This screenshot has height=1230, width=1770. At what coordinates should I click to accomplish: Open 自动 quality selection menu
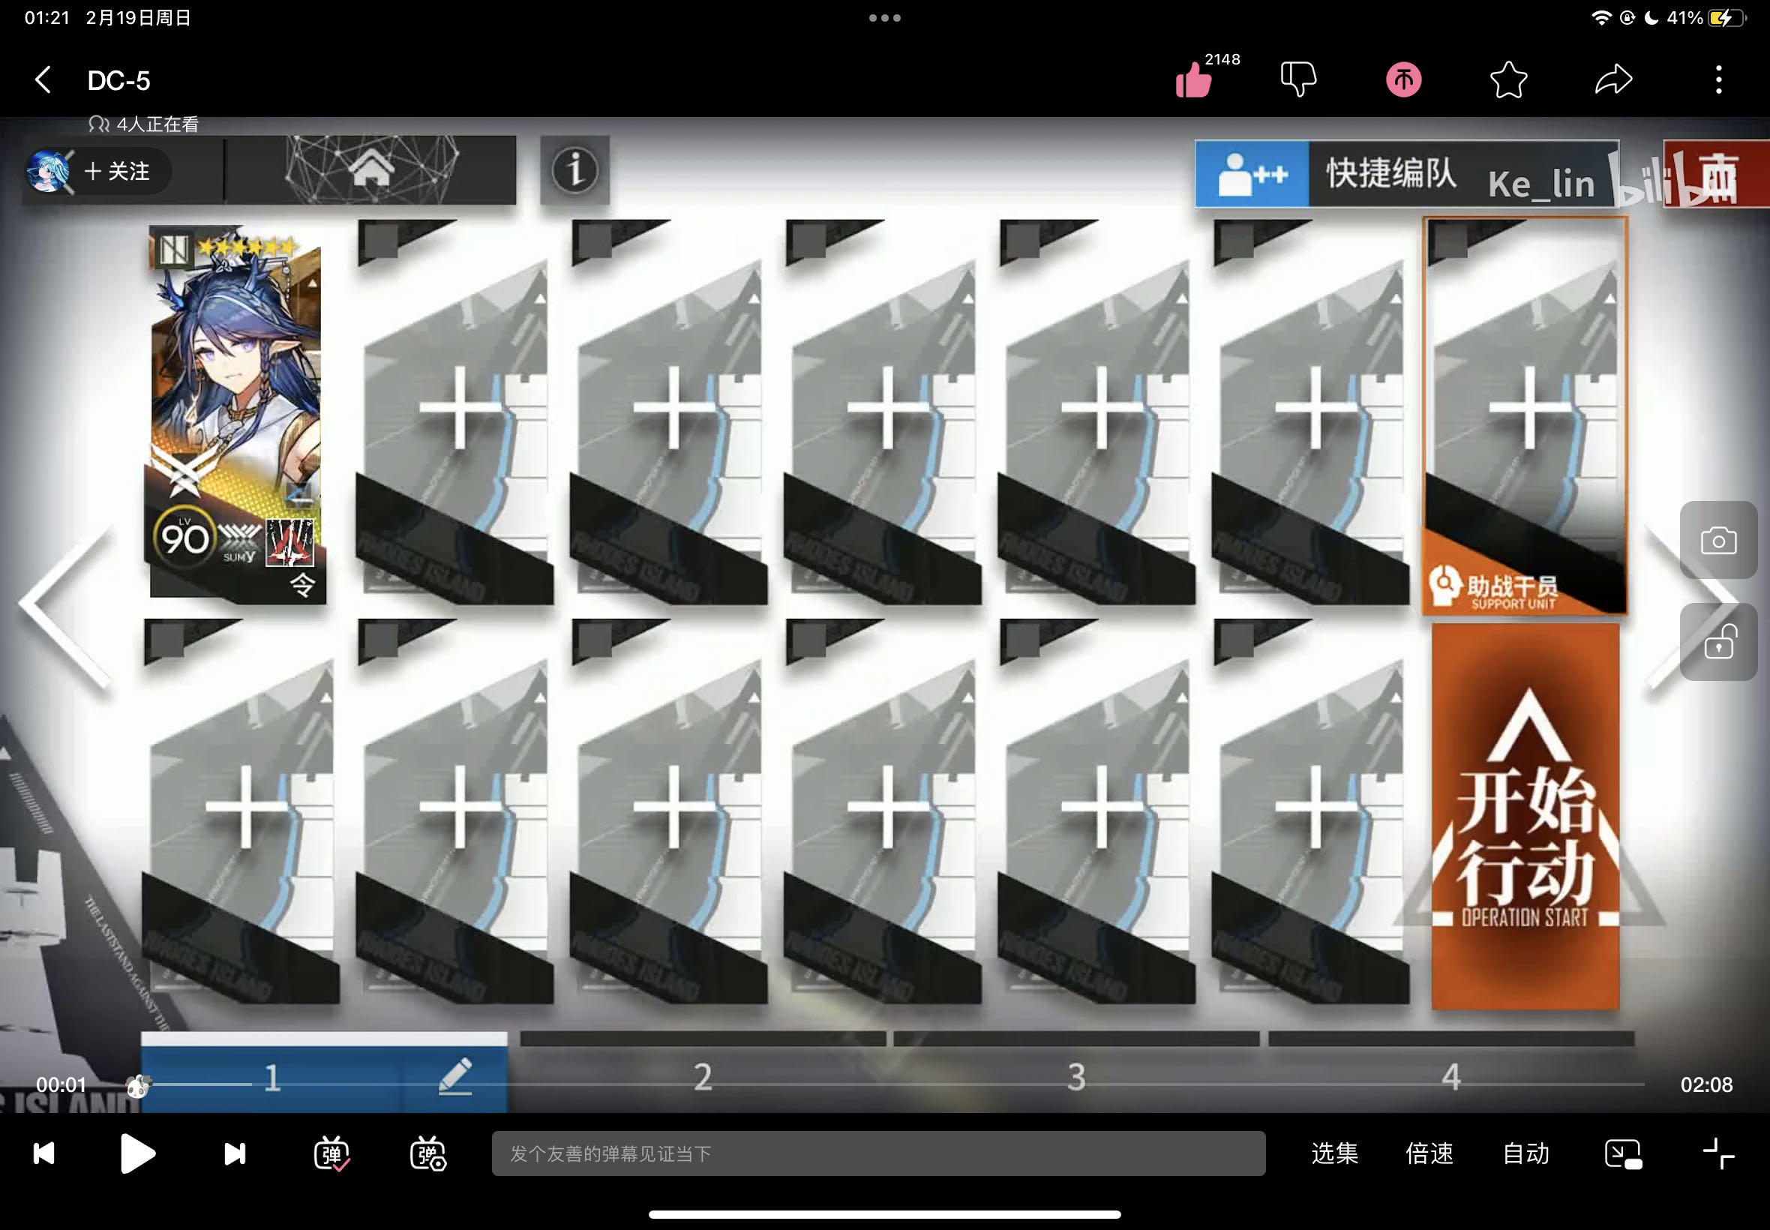pyautogui.click(x=1525, y=1153)
